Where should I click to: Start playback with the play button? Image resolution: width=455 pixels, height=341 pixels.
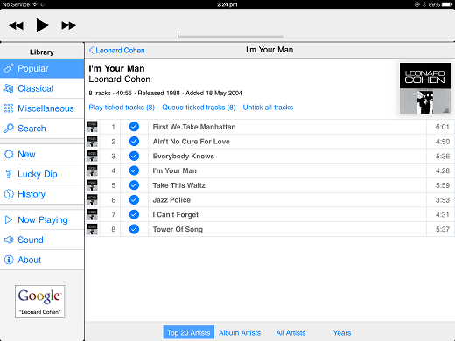pyautogui.click(x=42, y=25)
